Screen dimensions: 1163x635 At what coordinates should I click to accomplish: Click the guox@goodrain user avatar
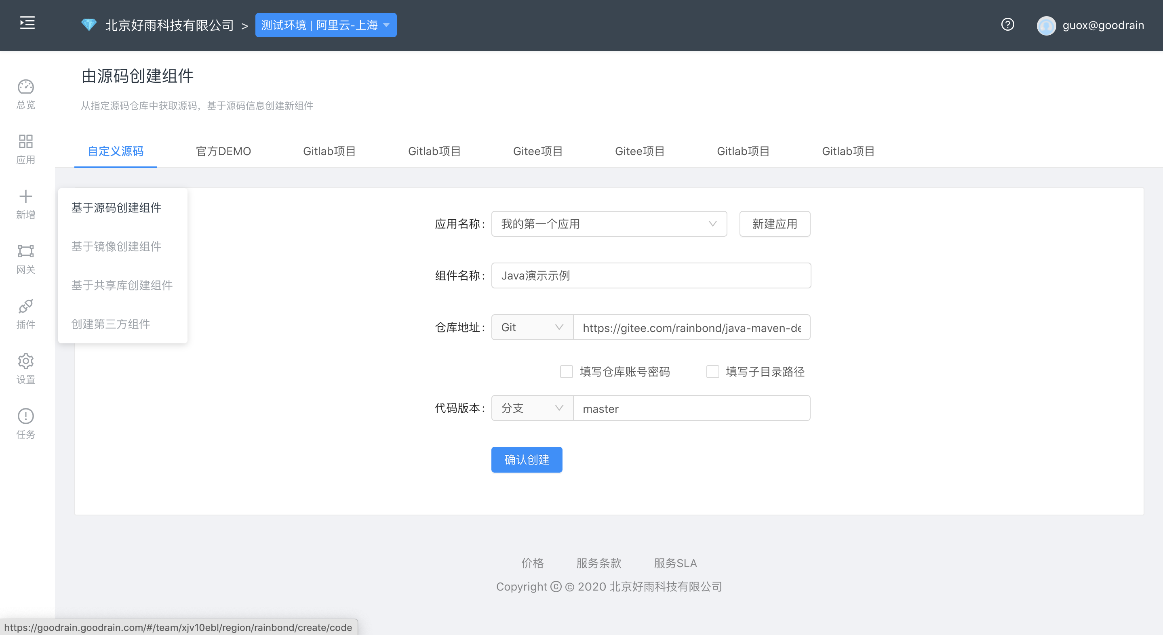click(1047, 25)
